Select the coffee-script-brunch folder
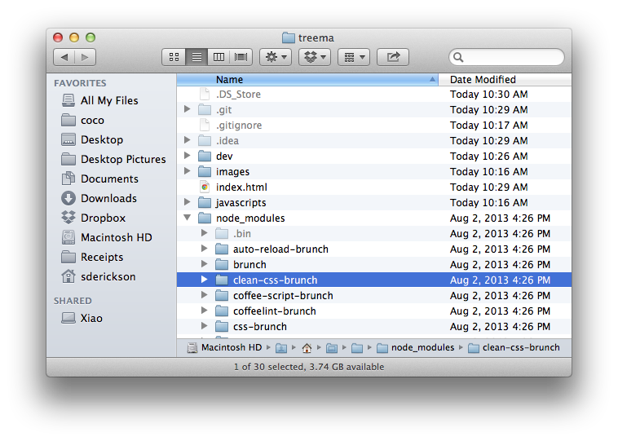Viewport: 618px width, 441px height. point(374,296)
